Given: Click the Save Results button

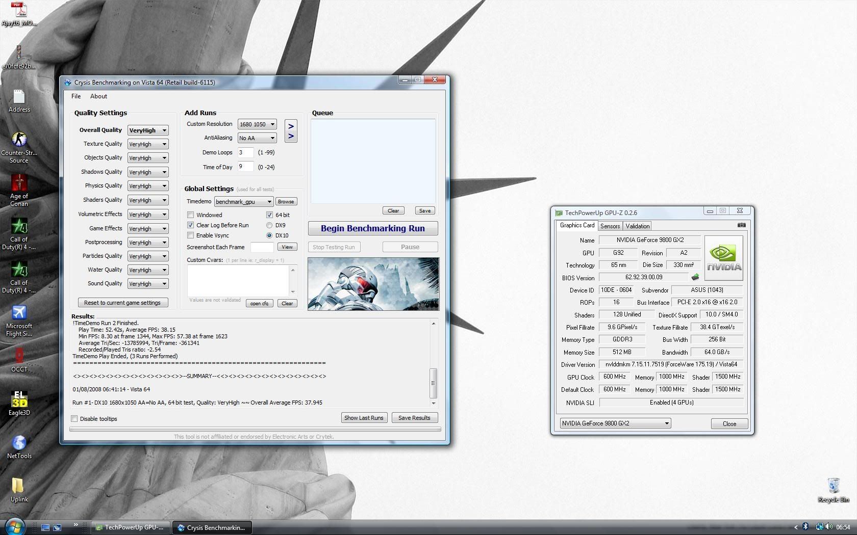Looking at the screenshot, I should (414, 418).
